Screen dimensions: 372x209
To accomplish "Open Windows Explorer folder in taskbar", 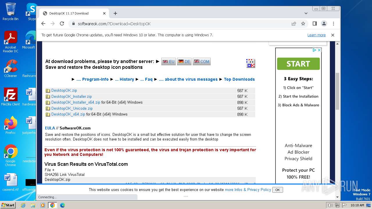I will pos(33,205).
